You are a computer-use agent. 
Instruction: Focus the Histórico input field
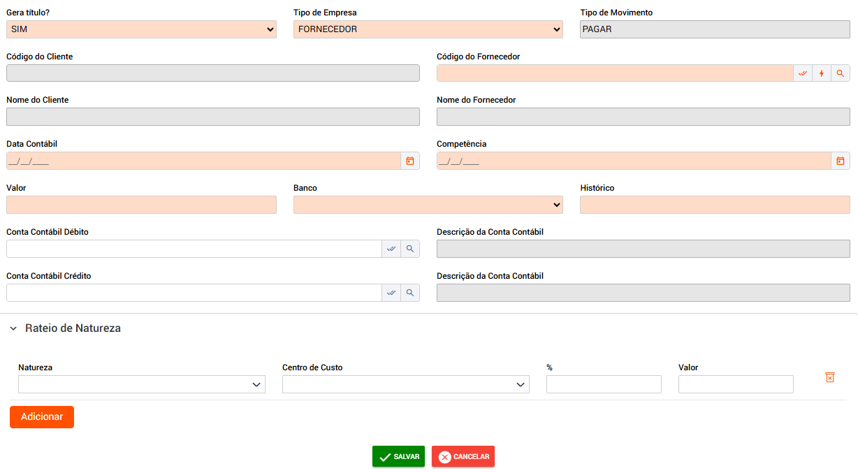pyautogui.click(x=714, y=205)
